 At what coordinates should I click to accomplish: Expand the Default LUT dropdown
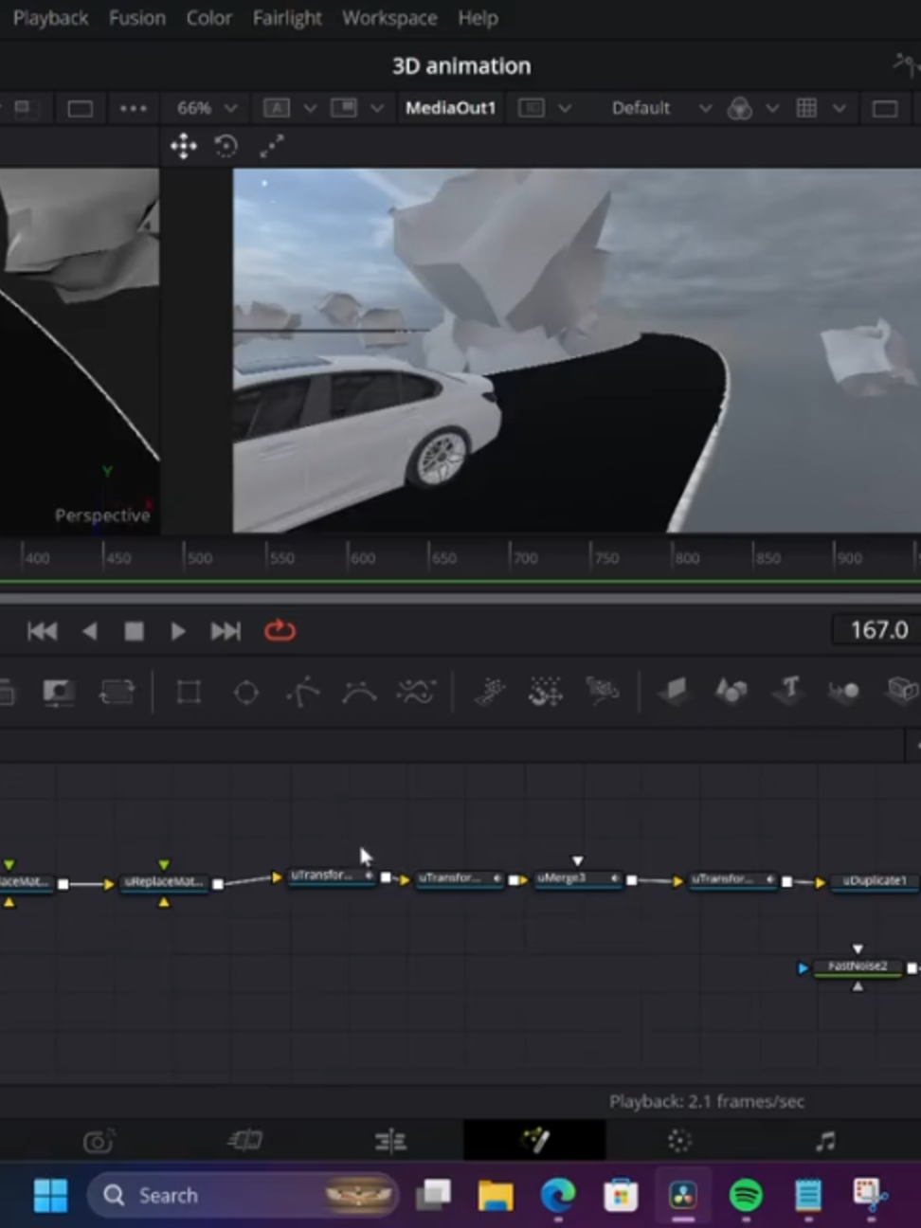click(x=660, y=108)
